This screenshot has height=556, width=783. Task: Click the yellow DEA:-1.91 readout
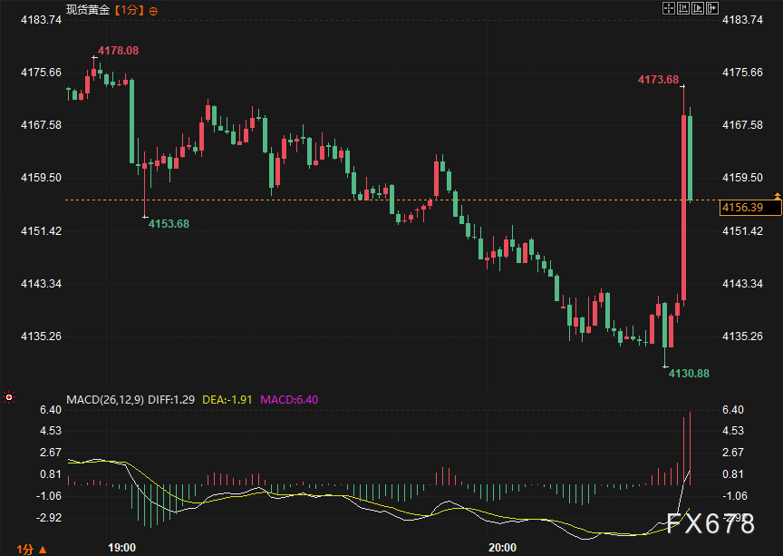[227, 399]
